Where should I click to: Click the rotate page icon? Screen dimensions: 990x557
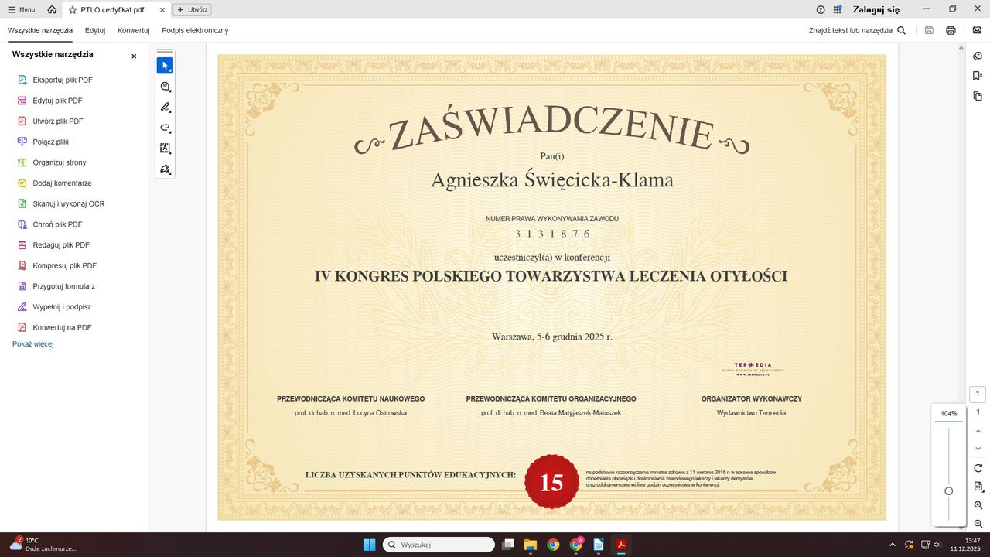pyautogui.click(x=978, y=468)
